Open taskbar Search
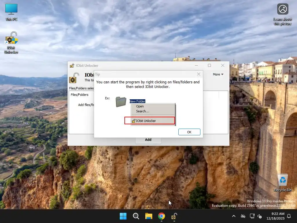Image resolution: width=297 pixels, height=223 pixels. (x=136, y=216)
